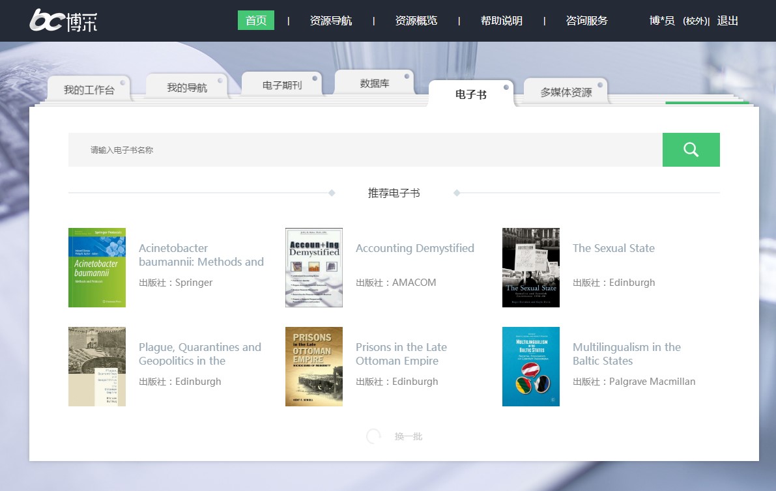Switch to the 电子期刊 tab
This screenshot has width=776, height=491.
pos(282,85)
